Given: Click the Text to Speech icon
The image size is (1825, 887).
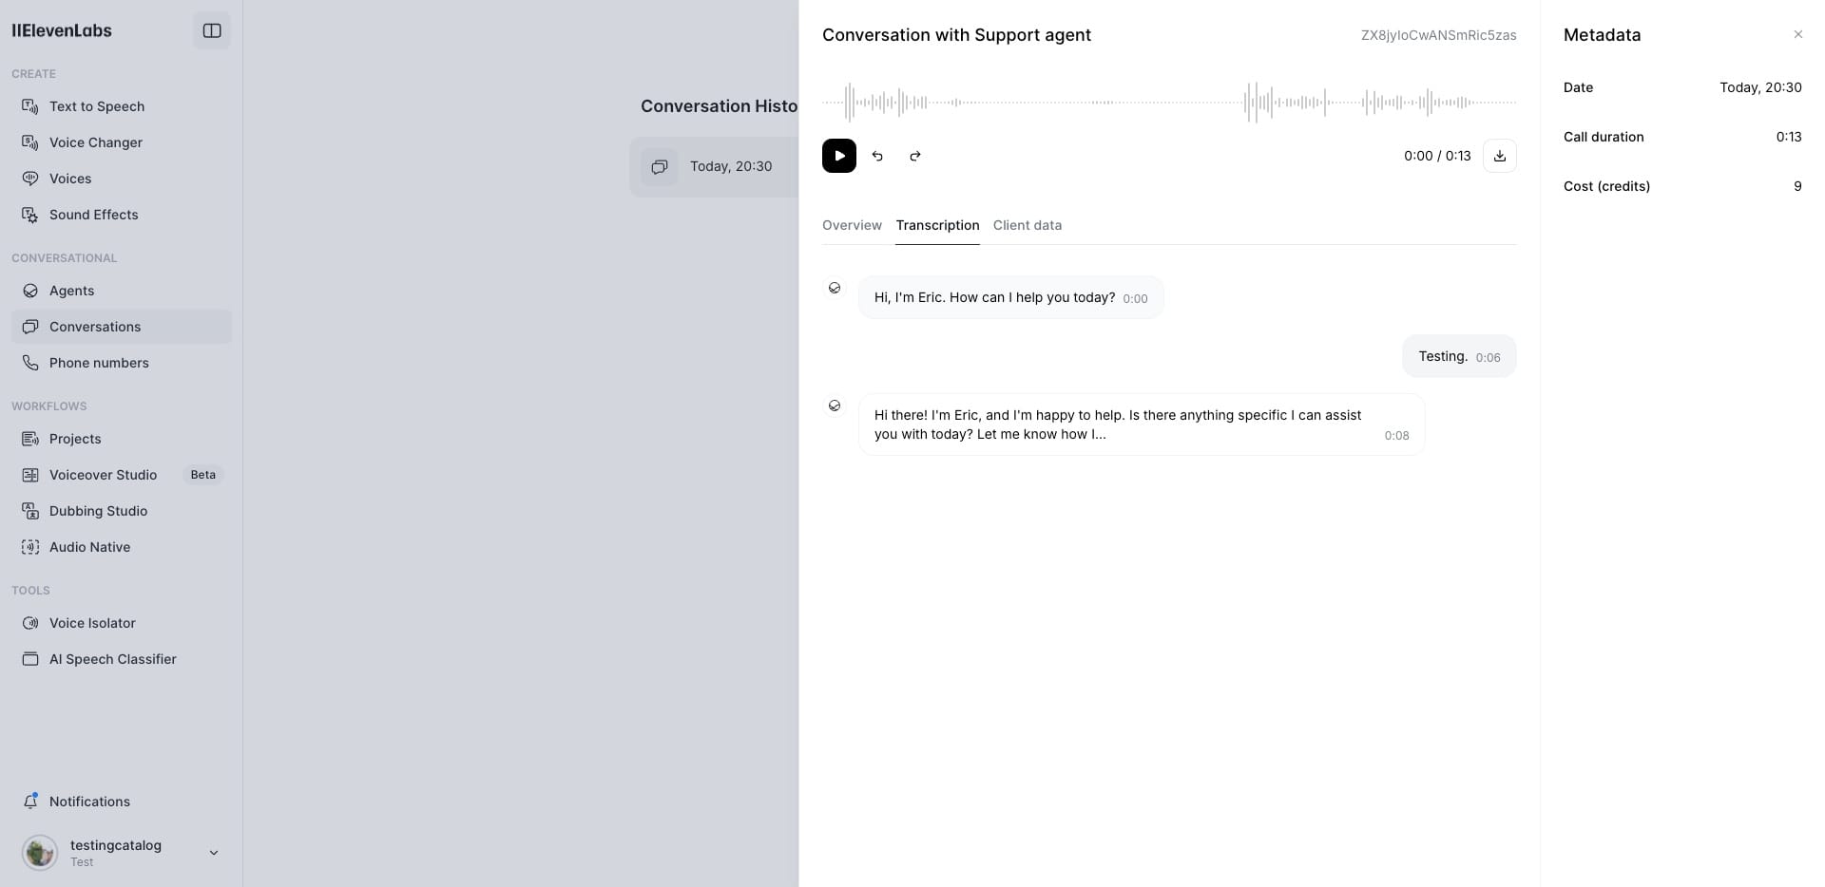Looking at the screenshot, I should click(x=30, y=106).
